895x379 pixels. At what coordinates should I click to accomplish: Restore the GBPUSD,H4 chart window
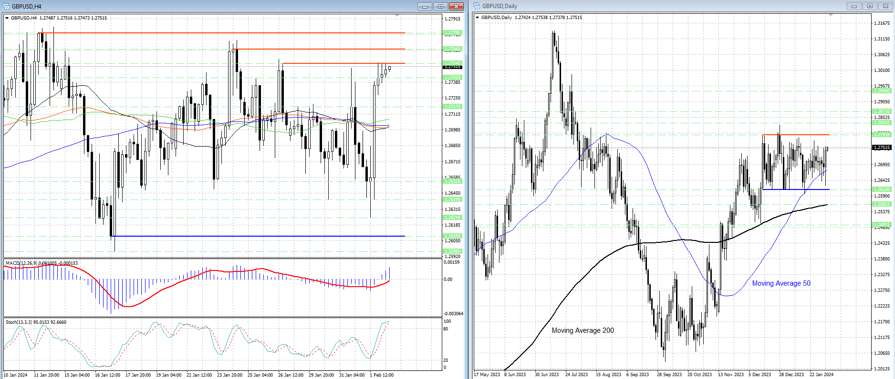[440, 6]
